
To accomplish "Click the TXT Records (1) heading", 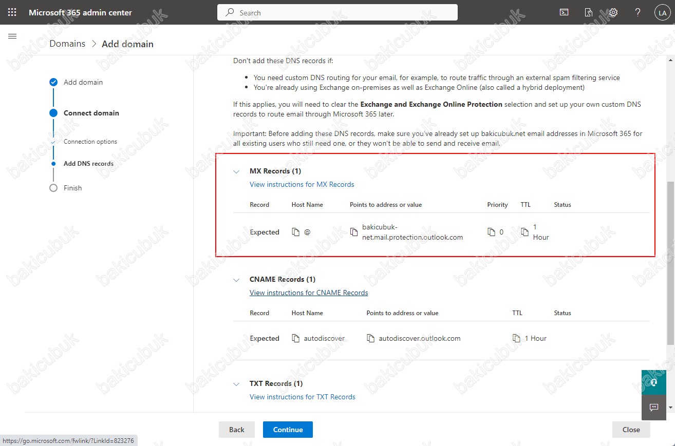I will [276, 383].
